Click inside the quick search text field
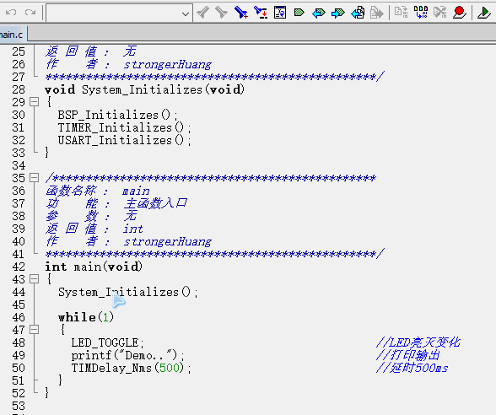Screen dimensions: 496x415 tap(114, 13)
